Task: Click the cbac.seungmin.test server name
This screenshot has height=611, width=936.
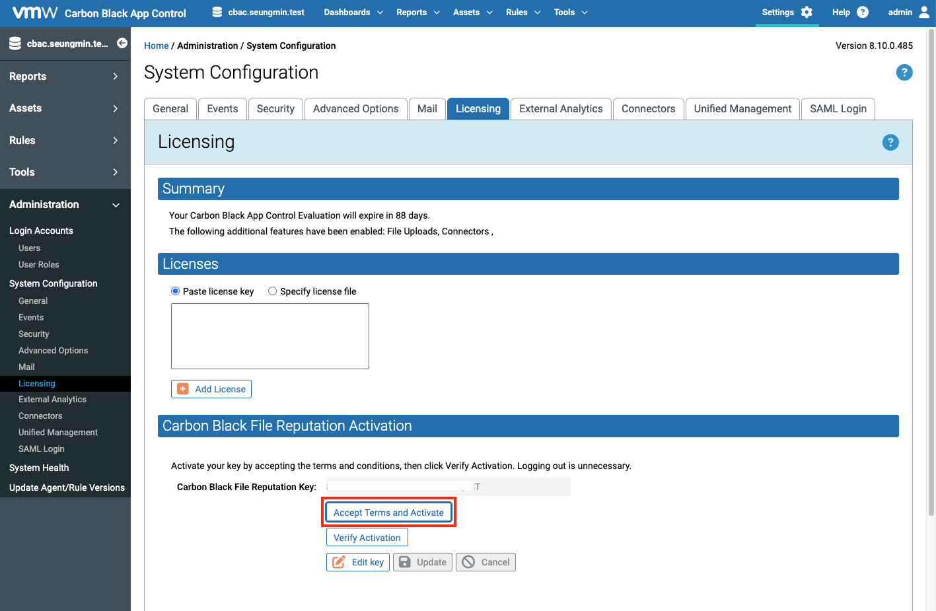Action: click(x=266, y=12)
